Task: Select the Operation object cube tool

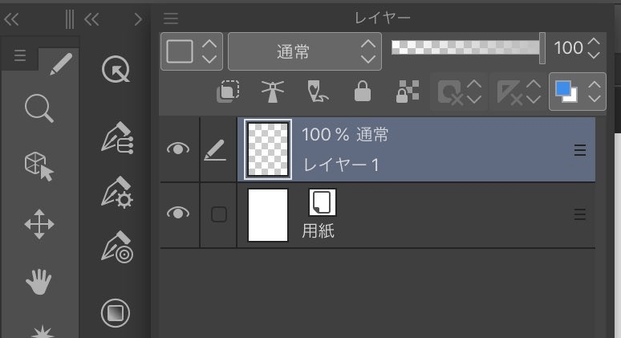Action: coord(39,166)
